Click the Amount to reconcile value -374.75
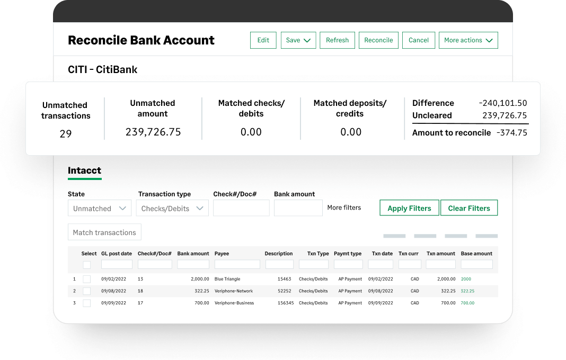566x360 pixels. 512,133
